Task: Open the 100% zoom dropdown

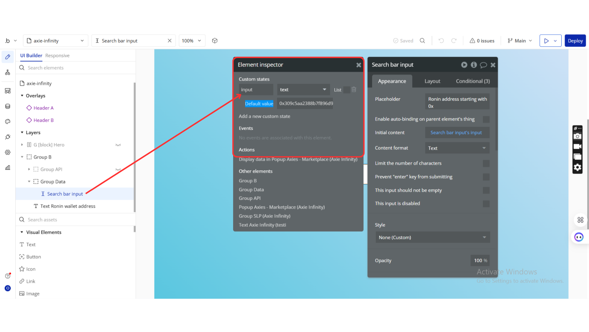Action: 192,41
